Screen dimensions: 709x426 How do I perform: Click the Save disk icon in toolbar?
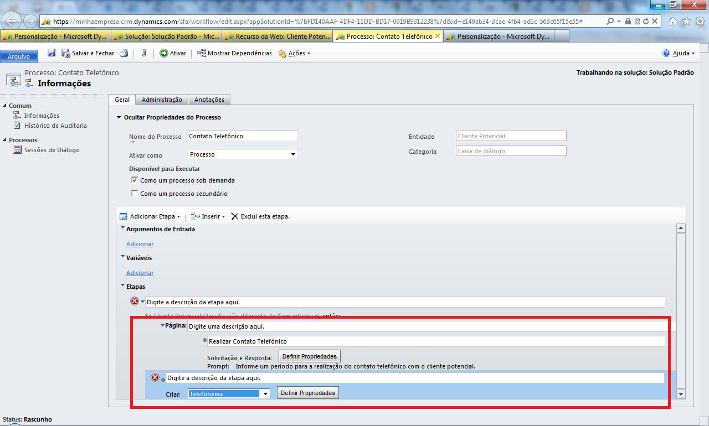point(52,53)
